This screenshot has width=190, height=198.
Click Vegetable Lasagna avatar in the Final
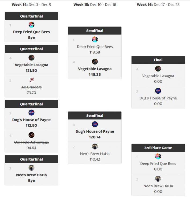click(158, 69)
